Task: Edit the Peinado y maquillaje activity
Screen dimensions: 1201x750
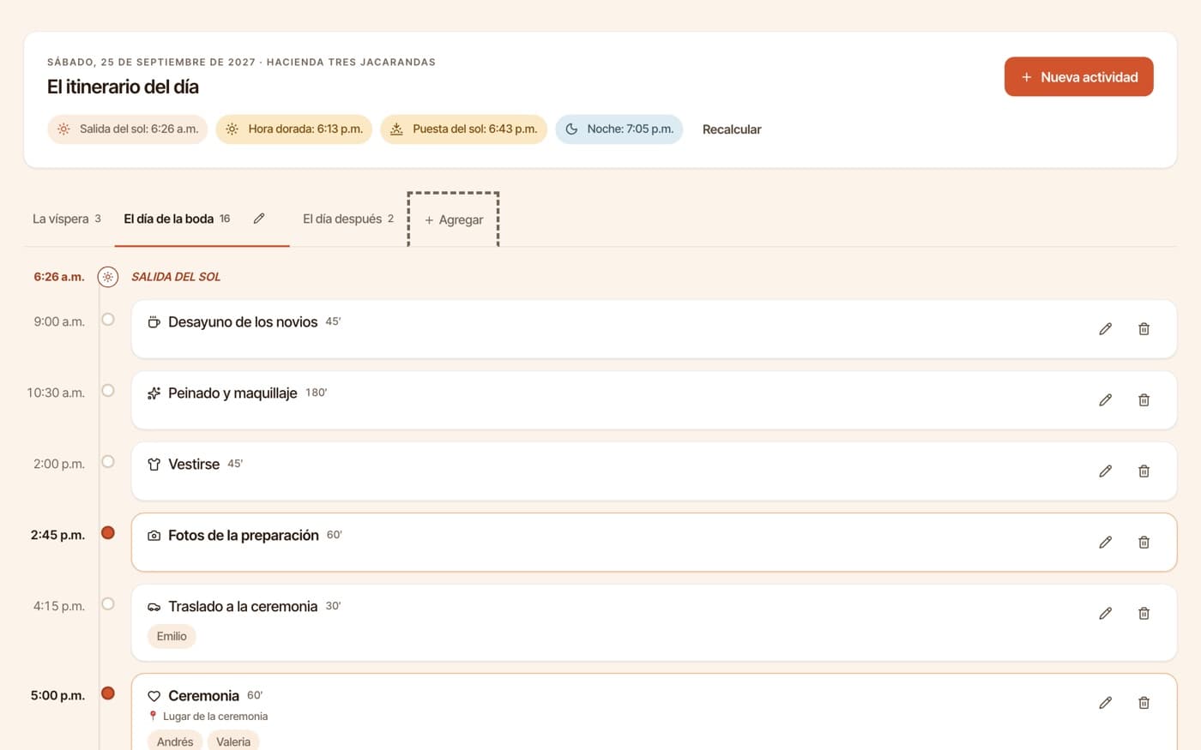Action: 1105,400
